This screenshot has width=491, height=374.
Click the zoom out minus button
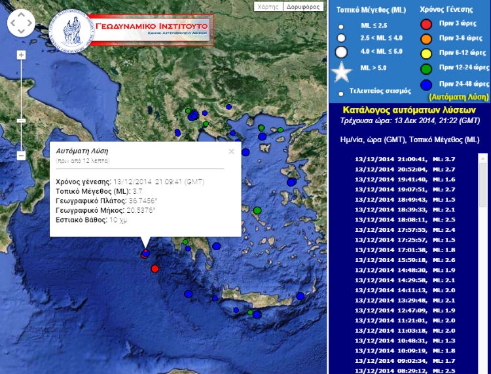point(21,156)
